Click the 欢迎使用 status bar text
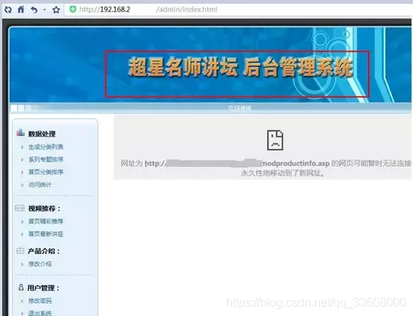This screenshot has width=413, height=316. point(239,108)
